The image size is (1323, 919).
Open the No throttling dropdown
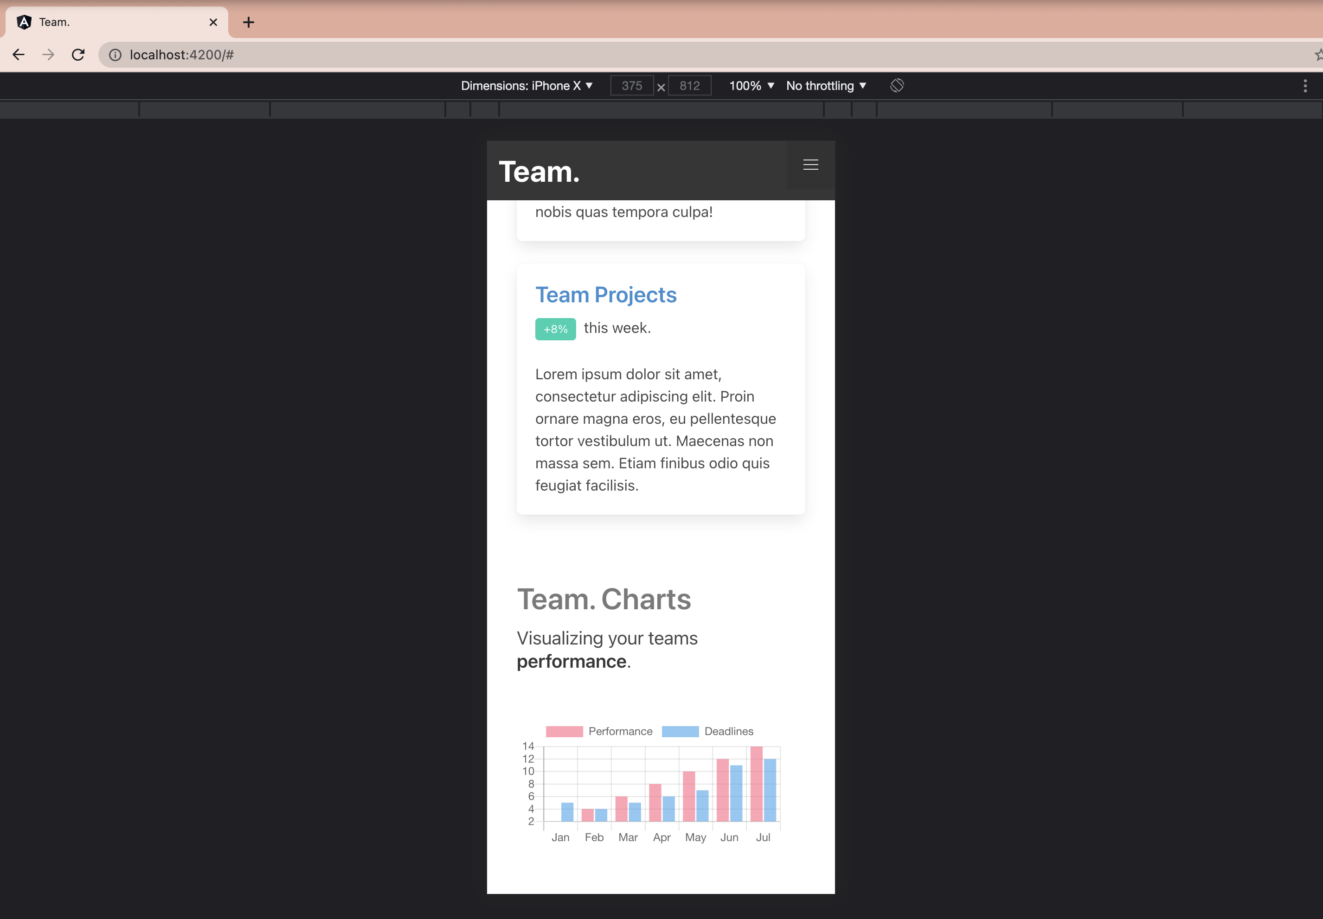click(825, 85)
